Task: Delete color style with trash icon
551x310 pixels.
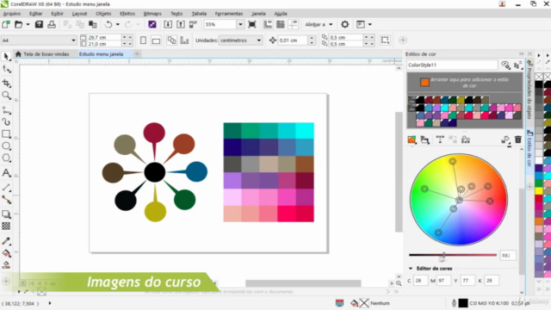Action: 518,139
